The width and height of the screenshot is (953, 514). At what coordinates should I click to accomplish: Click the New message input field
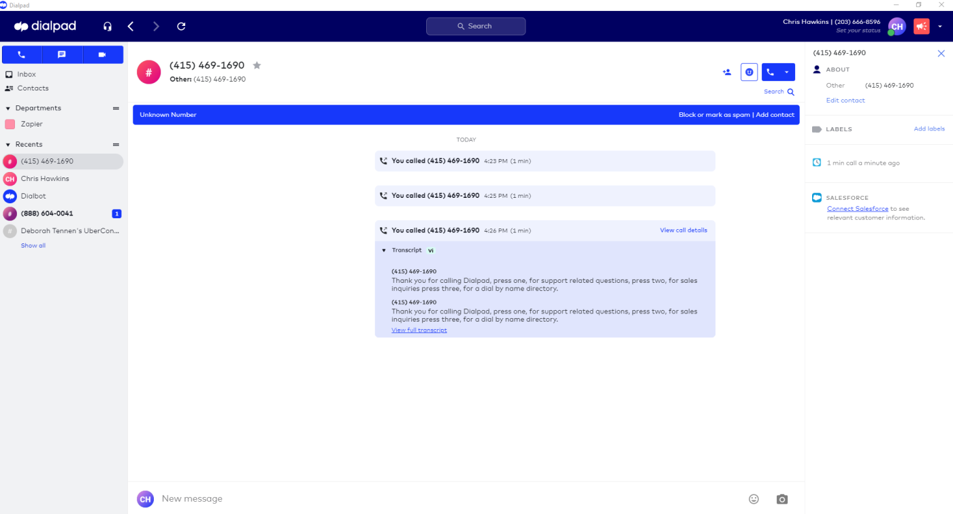449,499
